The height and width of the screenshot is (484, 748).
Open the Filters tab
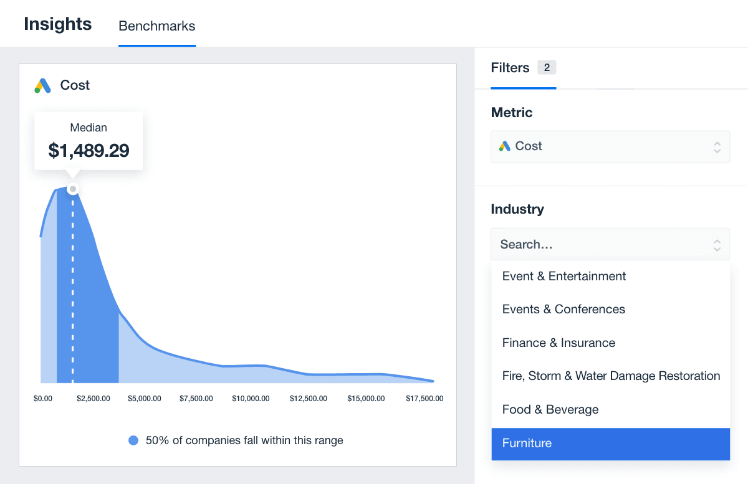[x=510, y=68]
